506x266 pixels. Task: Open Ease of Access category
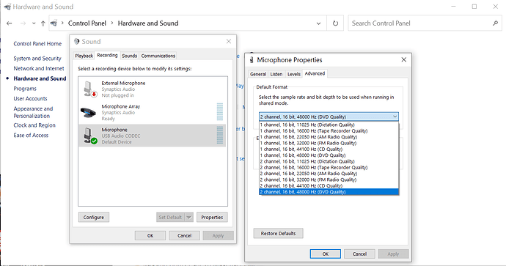coord(31,135)
